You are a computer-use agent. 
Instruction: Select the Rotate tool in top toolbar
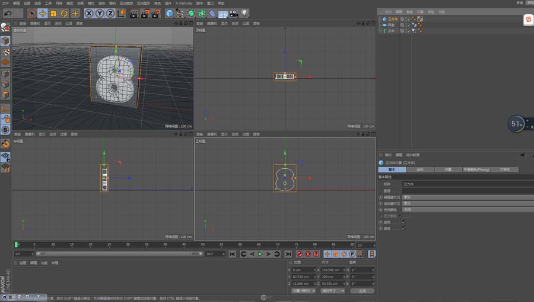[64, 13]
